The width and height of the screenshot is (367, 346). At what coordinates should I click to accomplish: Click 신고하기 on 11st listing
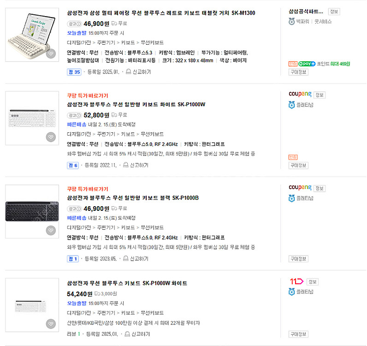[x=141, y=334]
